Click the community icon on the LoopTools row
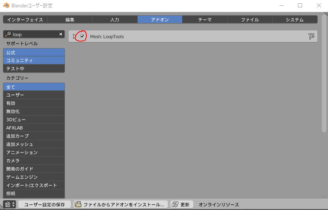This screenshot has width=328, height=210. (x=311, y=36)
